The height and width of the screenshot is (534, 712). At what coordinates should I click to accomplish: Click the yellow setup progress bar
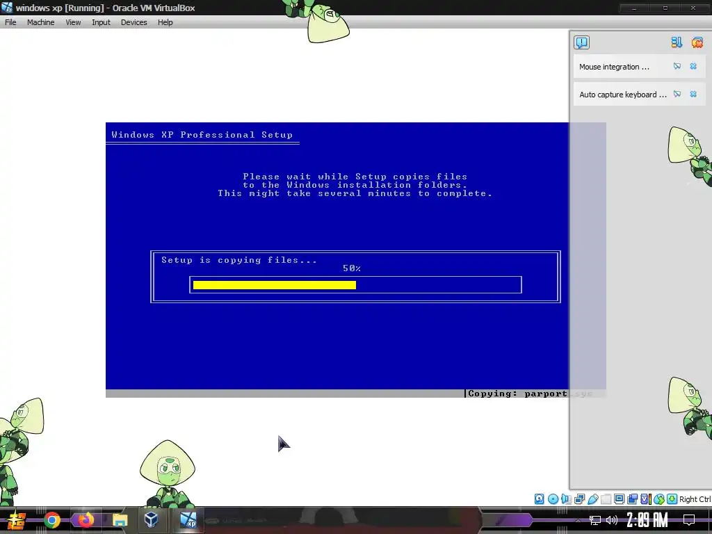pyautogui.click(x=274, y=284)
